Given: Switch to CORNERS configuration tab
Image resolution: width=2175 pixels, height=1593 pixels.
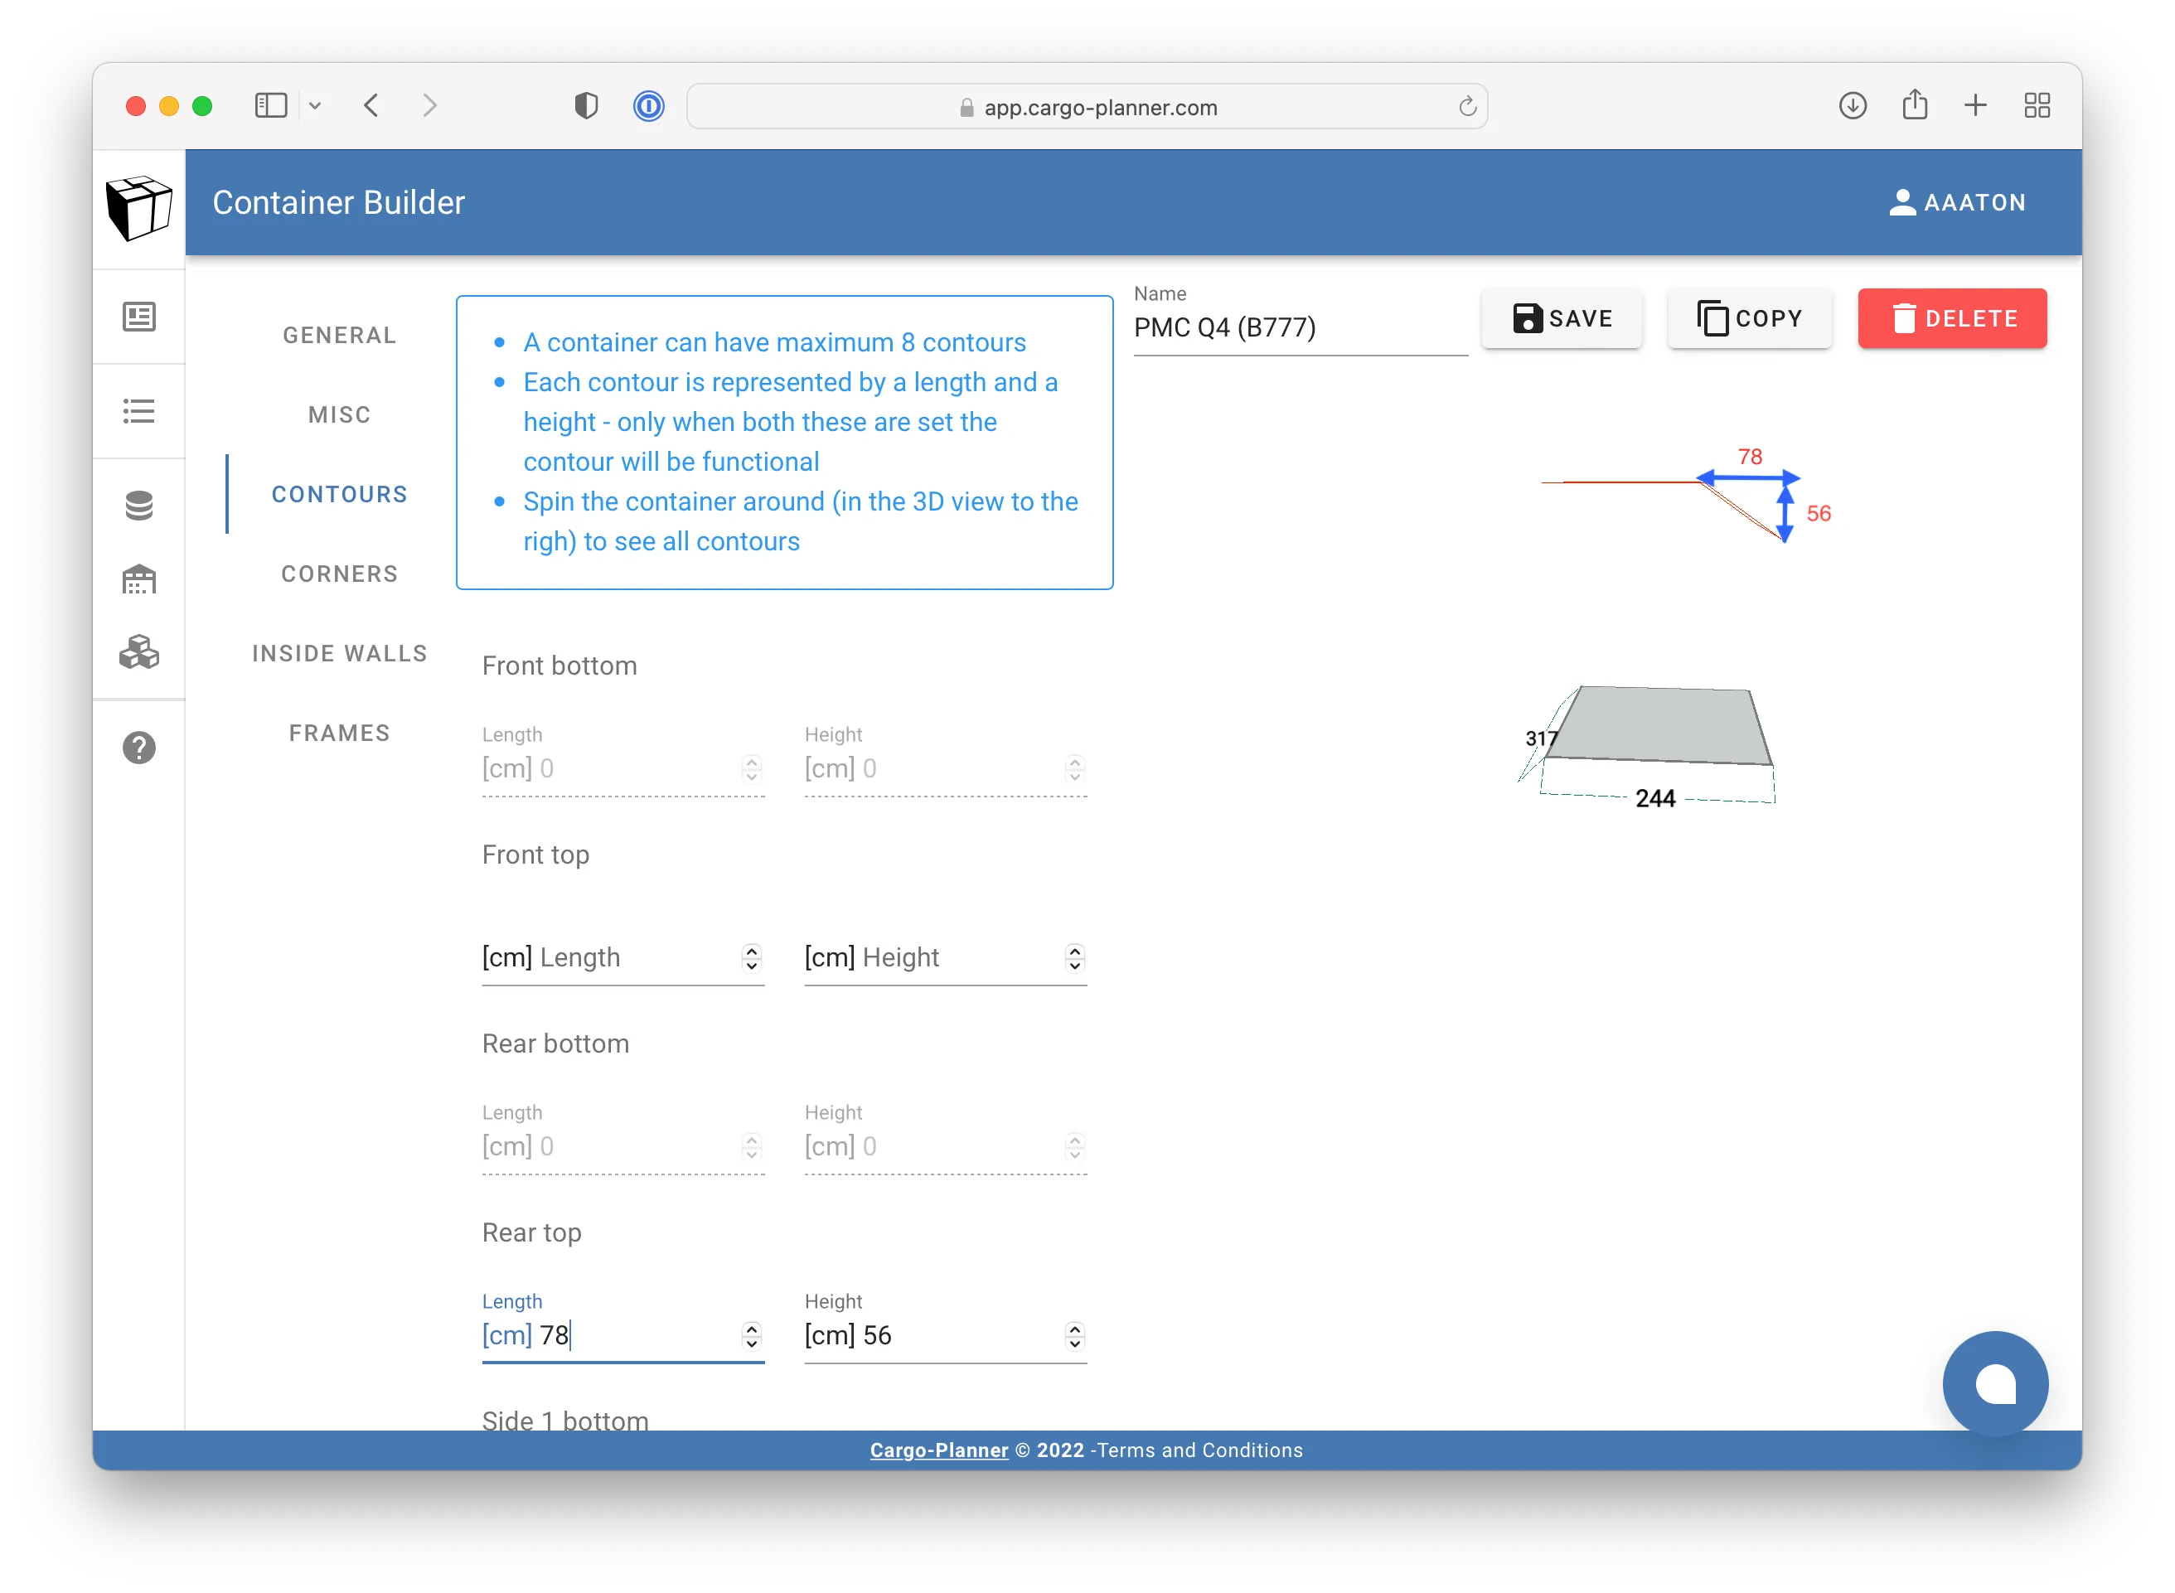Looking at the screenshot, I should click(x=339, y=574).
